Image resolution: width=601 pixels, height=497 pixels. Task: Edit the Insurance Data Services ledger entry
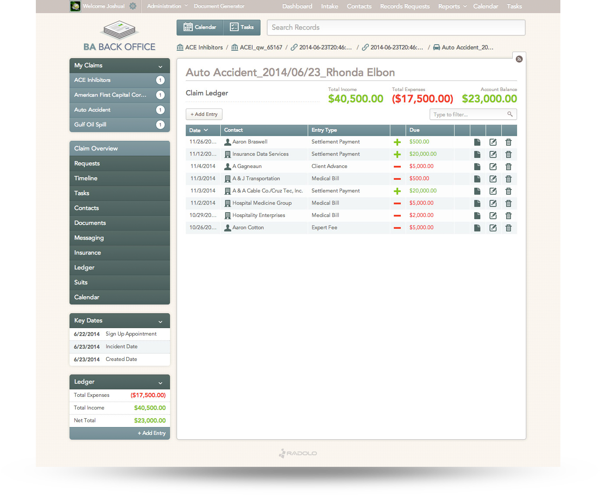(493, 154)
